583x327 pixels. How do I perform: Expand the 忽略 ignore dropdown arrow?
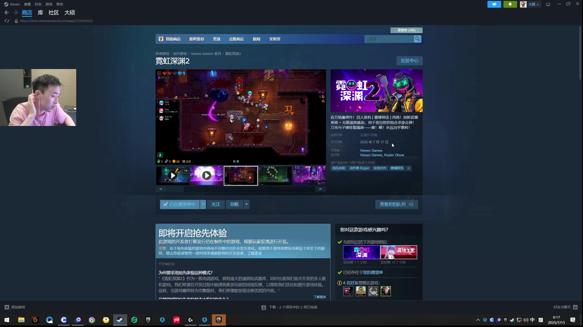(x=247, y=204)
